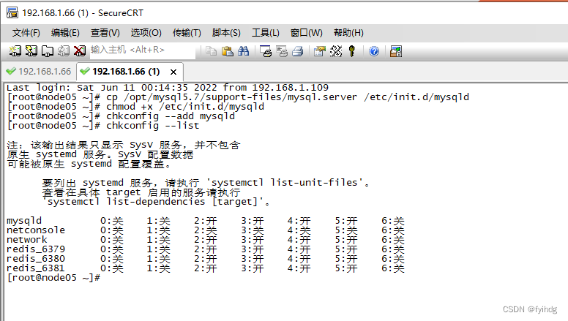Click SecureCRT application icon in title bar
The width and height of the screenshot is (568, 321).
12,12
